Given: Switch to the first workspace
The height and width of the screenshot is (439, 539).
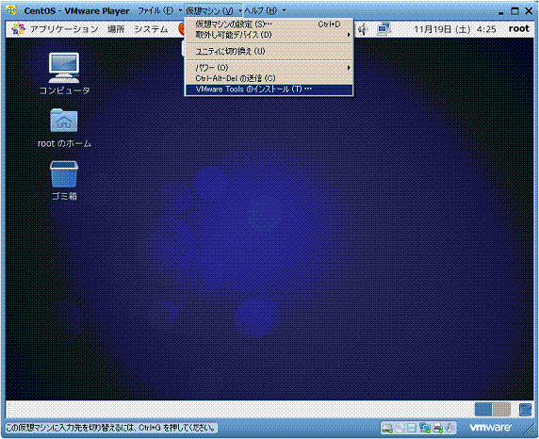Looking at the screenshot, I should (x=483, y=410).
